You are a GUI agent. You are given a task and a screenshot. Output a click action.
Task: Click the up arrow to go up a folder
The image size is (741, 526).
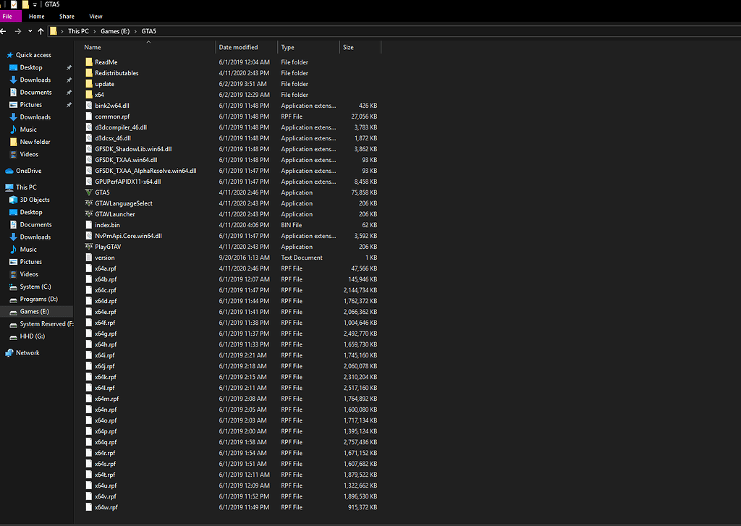(x=41, y=30)
